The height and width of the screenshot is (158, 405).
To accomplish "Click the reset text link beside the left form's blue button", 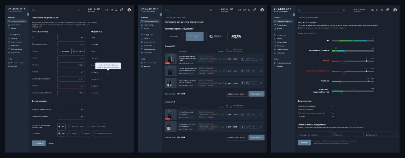I will click(x=51, y=143).
